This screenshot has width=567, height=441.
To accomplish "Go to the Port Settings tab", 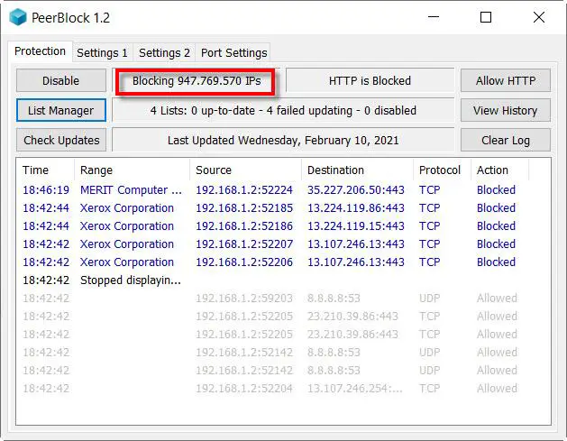I will click(233, 53).
